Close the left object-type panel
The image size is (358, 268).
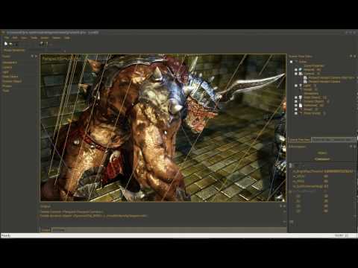36,57
